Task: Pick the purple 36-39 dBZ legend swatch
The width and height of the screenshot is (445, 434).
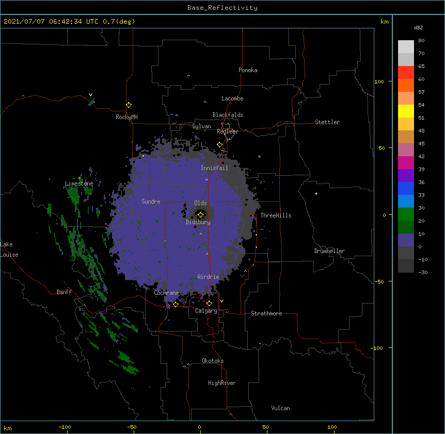Action: click(406, 176)
